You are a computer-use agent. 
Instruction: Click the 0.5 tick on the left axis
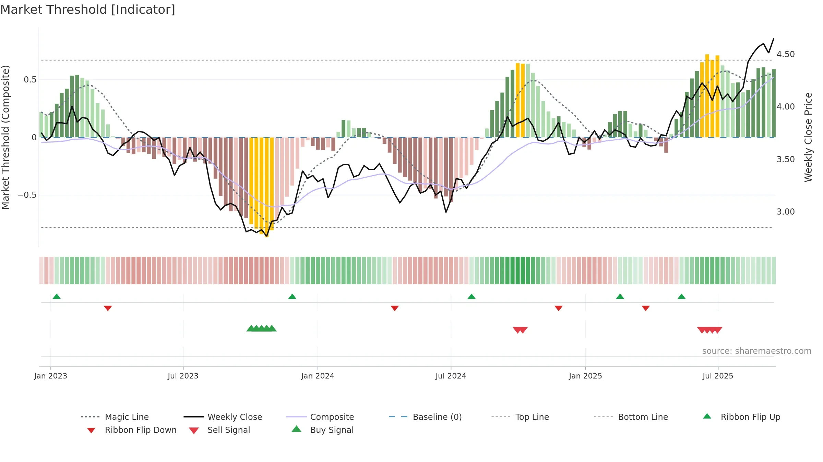[x=30, y=80]
